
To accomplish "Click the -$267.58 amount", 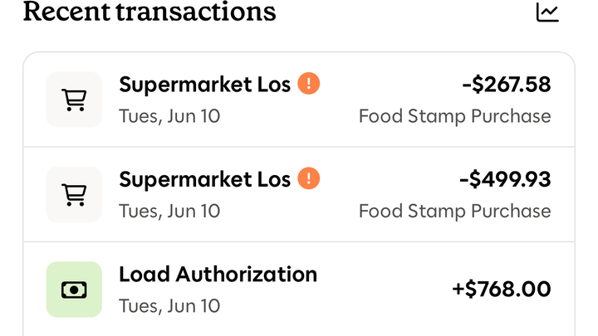I will [505, 84].
